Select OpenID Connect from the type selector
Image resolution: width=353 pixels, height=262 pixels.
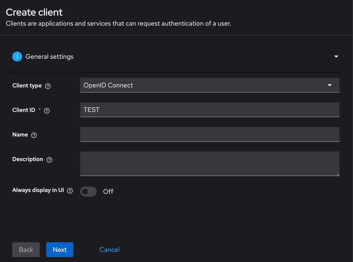click(210, 85)
